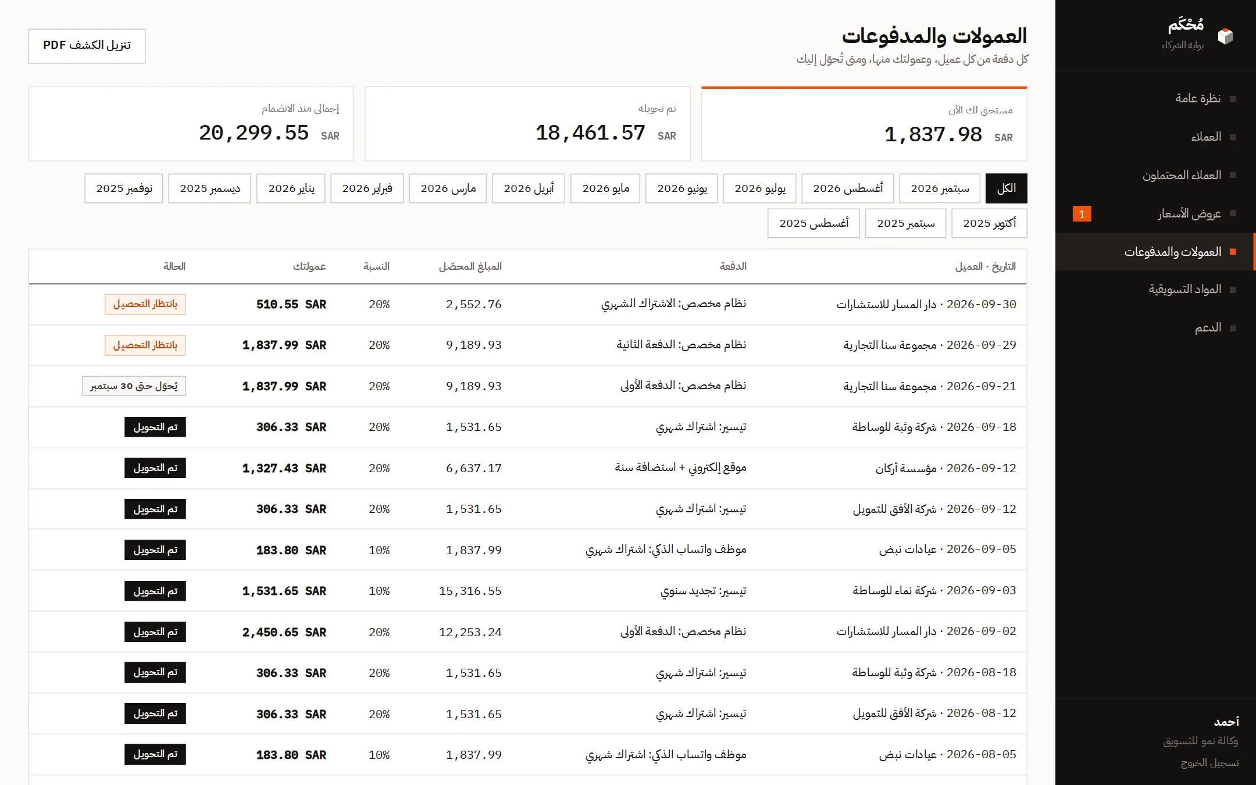Click the يُحوّل حتى 30 سبتمبر status badge
Screen dimensions: 1256x785
point(134,386)
